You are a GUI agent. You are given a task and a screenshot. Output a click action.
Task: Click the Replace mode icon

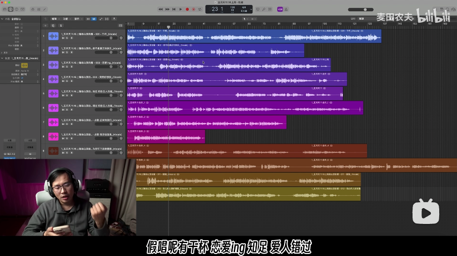tap(257, 9)
